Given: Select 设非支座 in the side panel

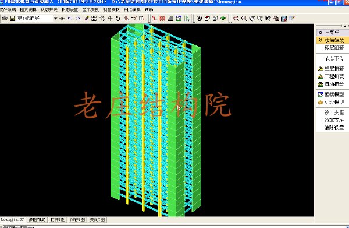Looking at the screenshot, I should tap(334, 120).
